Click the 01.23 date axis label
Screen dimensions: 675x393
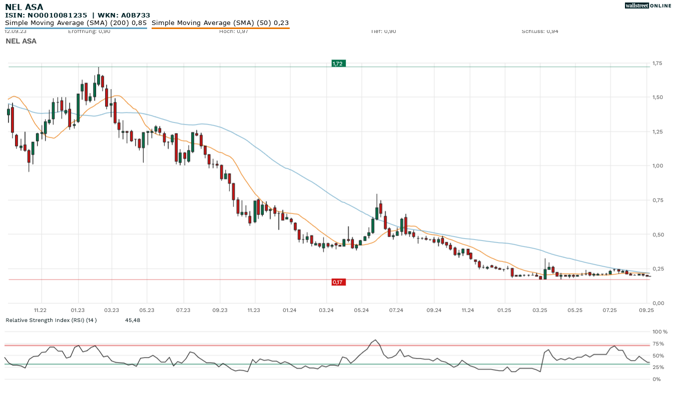78,310
